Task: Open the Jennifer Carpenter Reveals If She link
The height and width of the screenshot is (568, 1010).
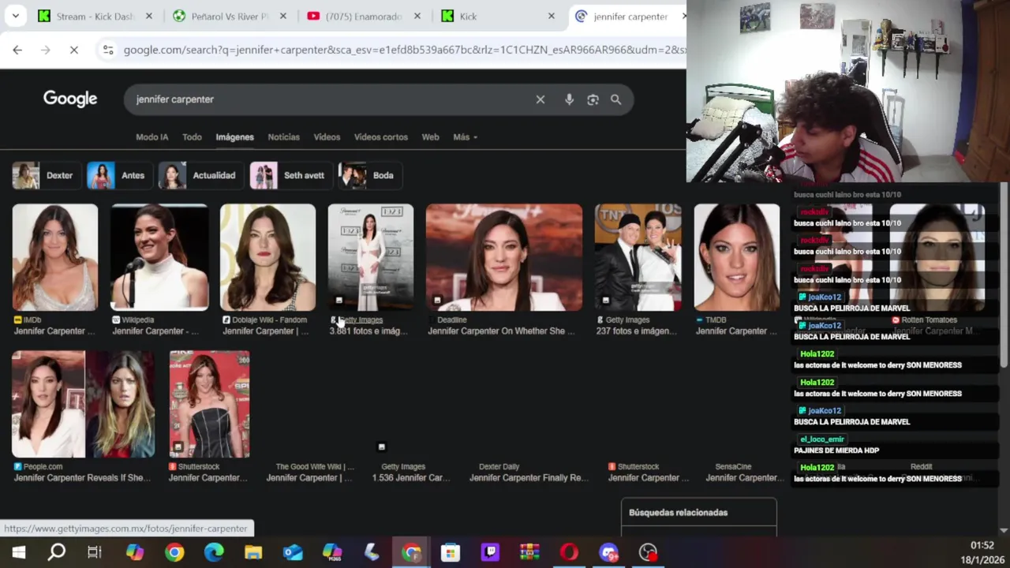Action: [82, 478]
